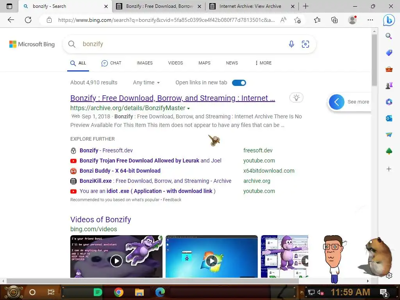Open Chrome from the taskbar
The image size is (400, 300).
tap(119, 292)
